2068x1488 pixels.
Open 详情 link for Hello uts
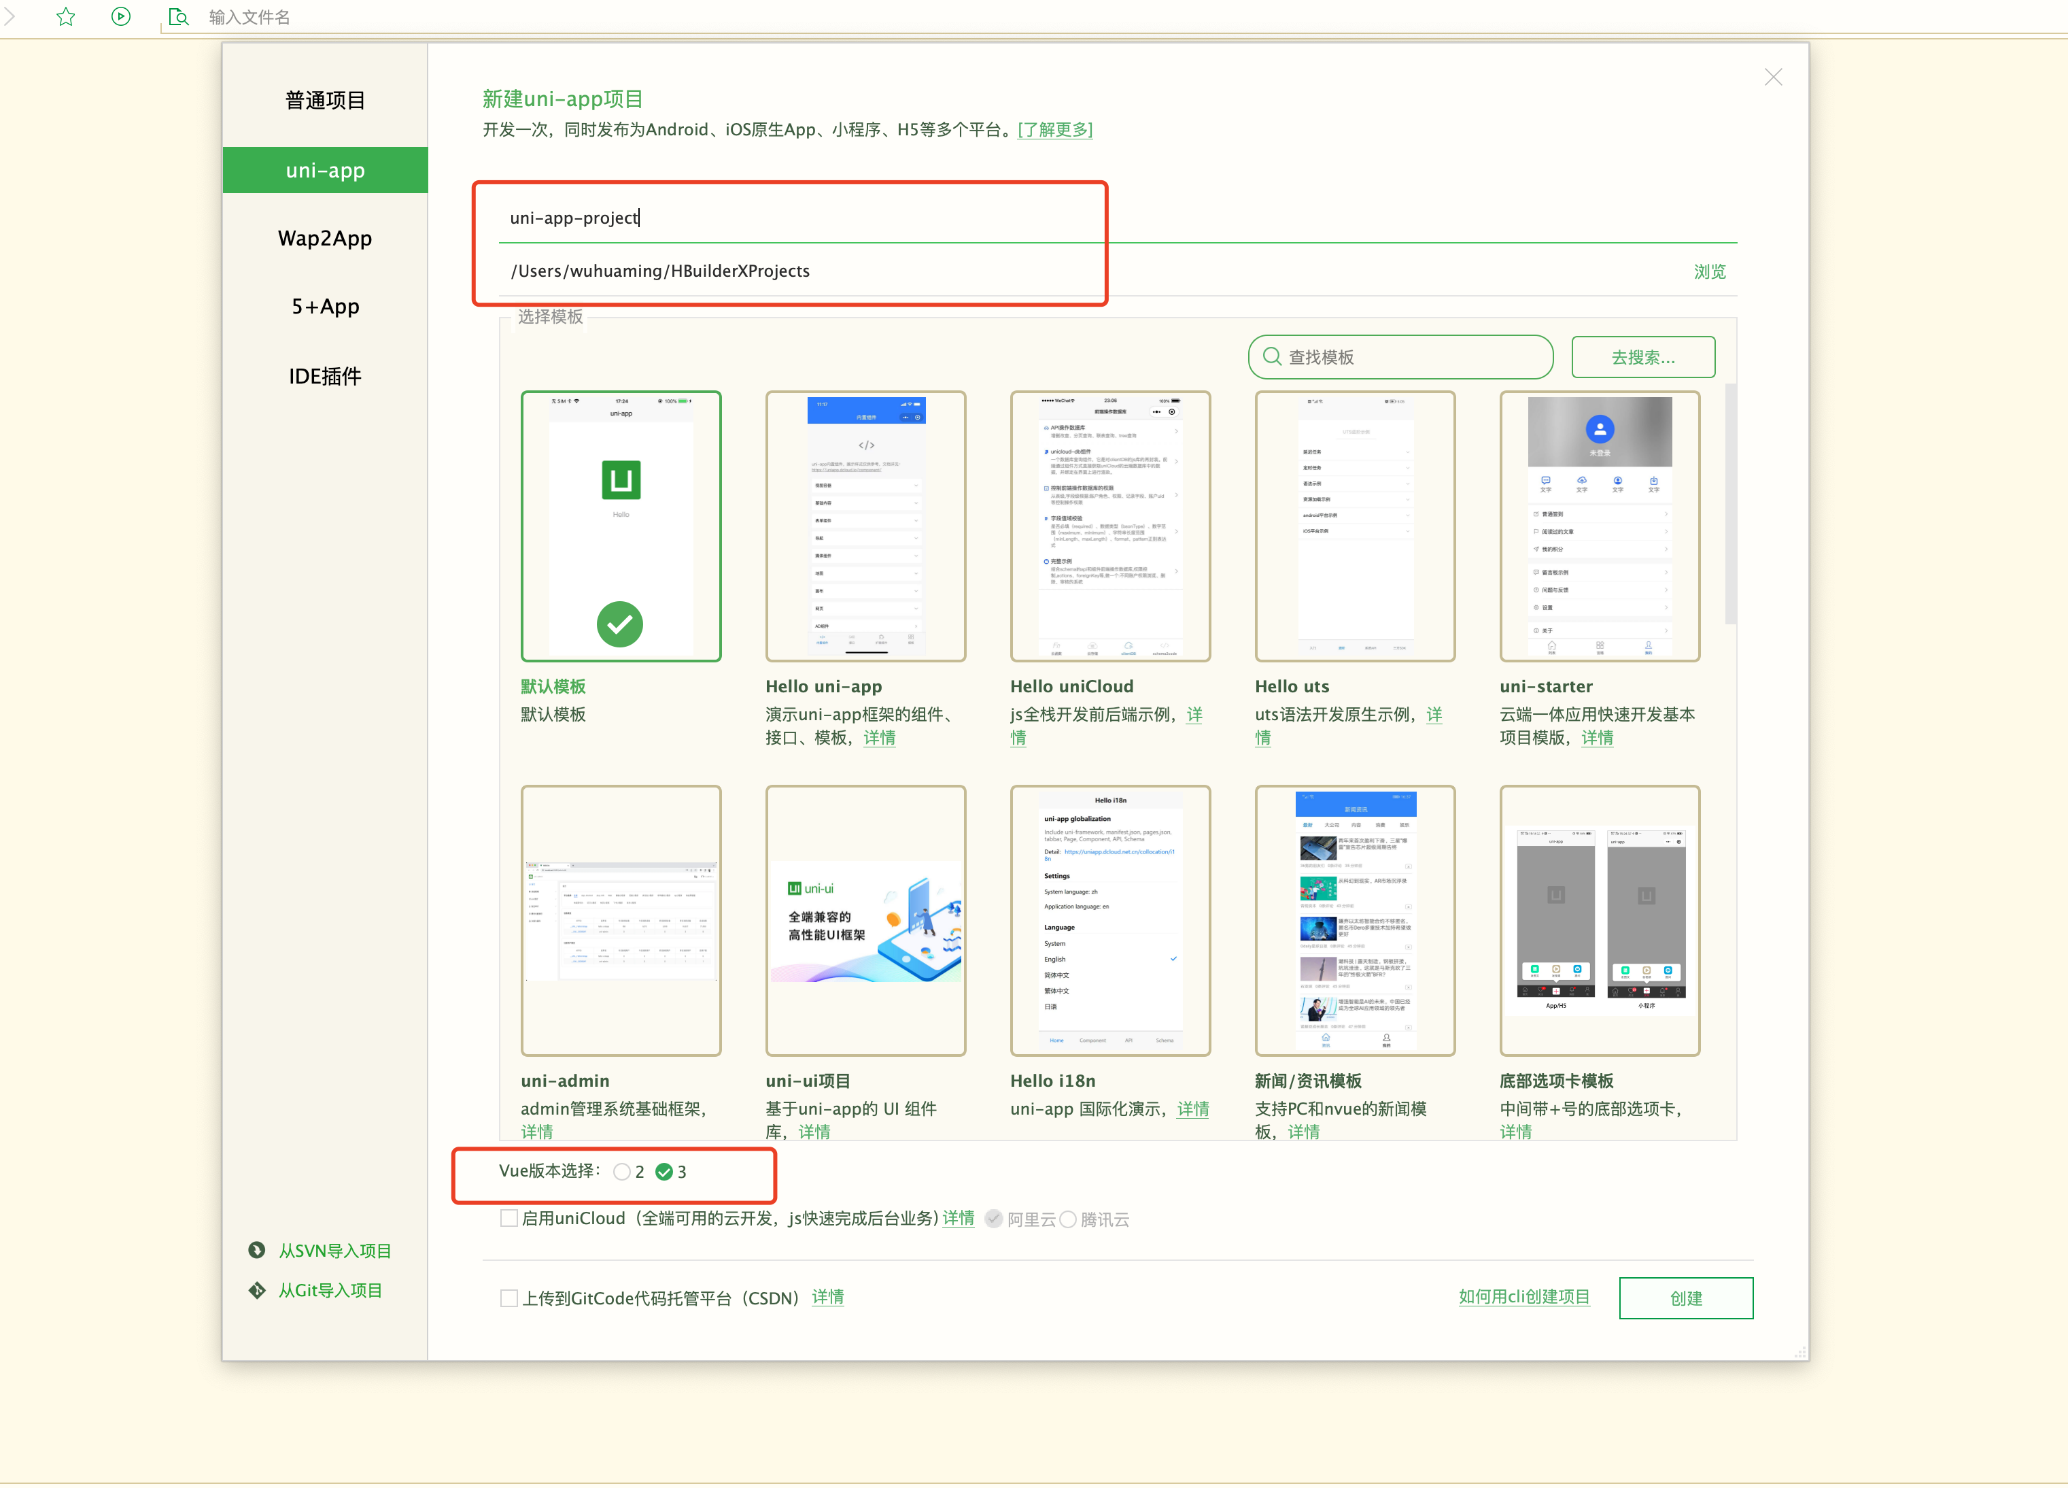(x=1434, y=715)
